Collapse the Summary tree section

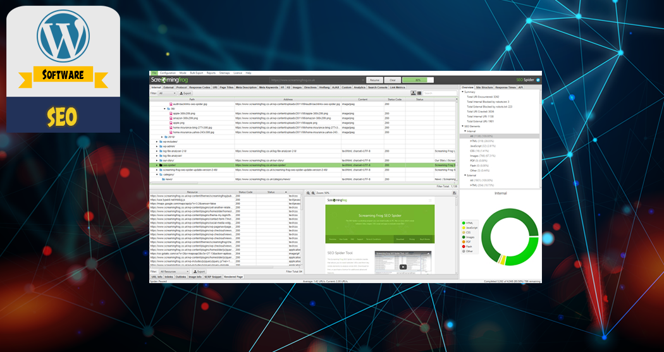point(462,92)
